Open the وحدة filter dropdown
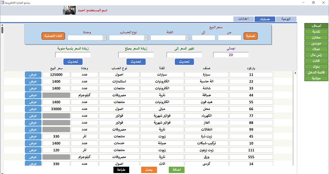This screenshot has width=329, height=174. pyautogui.click(x=104, y=38)
